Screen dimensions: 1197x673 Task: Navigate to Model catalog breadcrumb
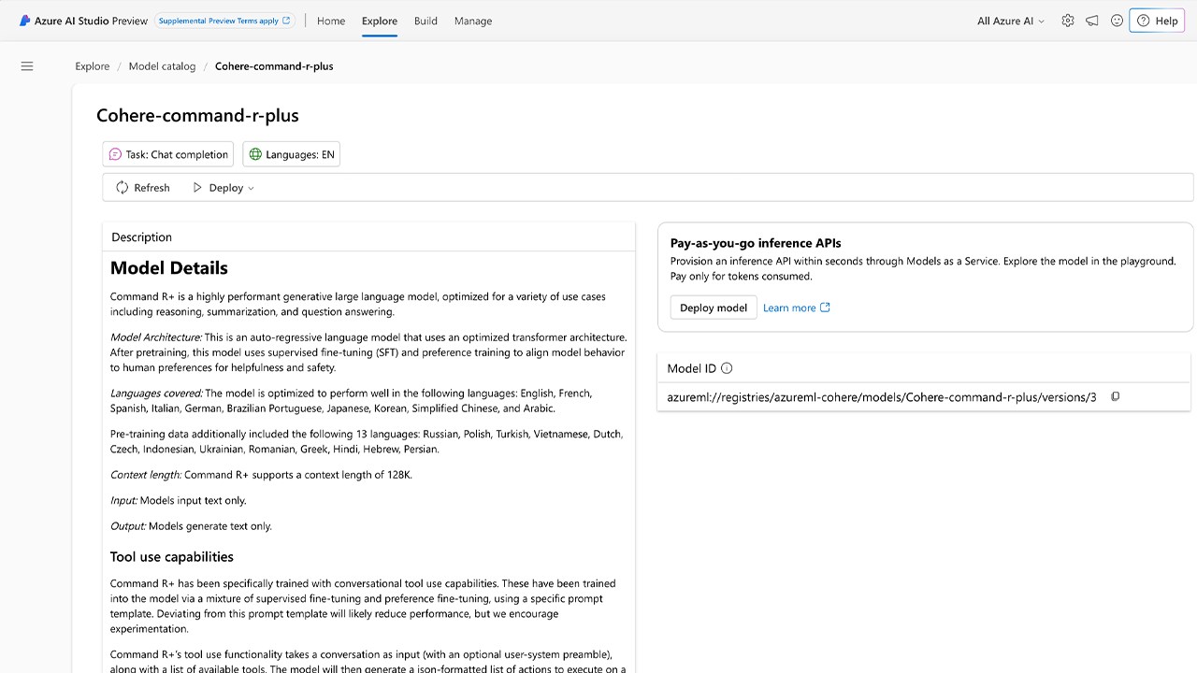[162, 66]
